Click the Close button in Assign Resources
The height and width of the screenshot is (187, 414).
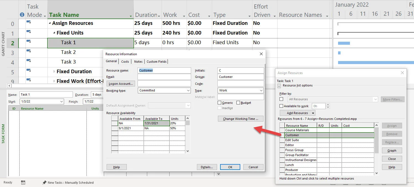click(x=392, y=159)
